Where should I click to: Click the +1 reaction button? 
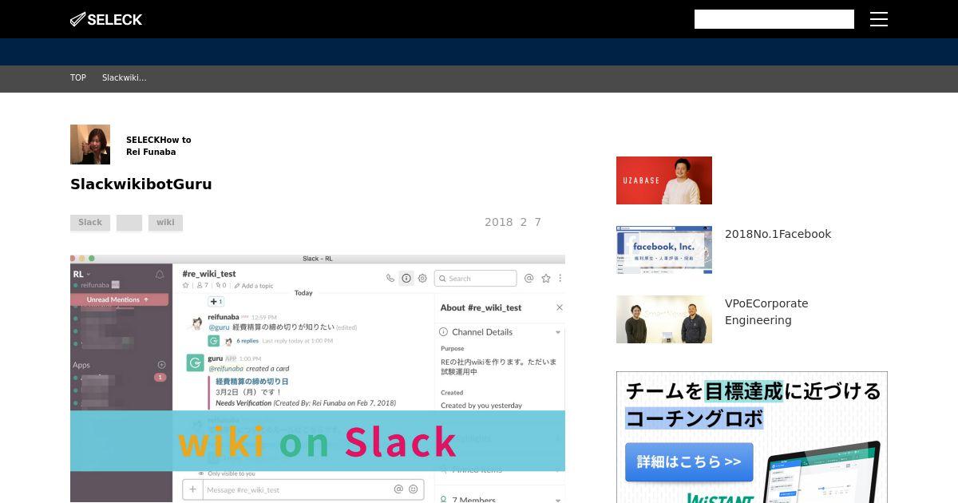click(x=216, y=301)
